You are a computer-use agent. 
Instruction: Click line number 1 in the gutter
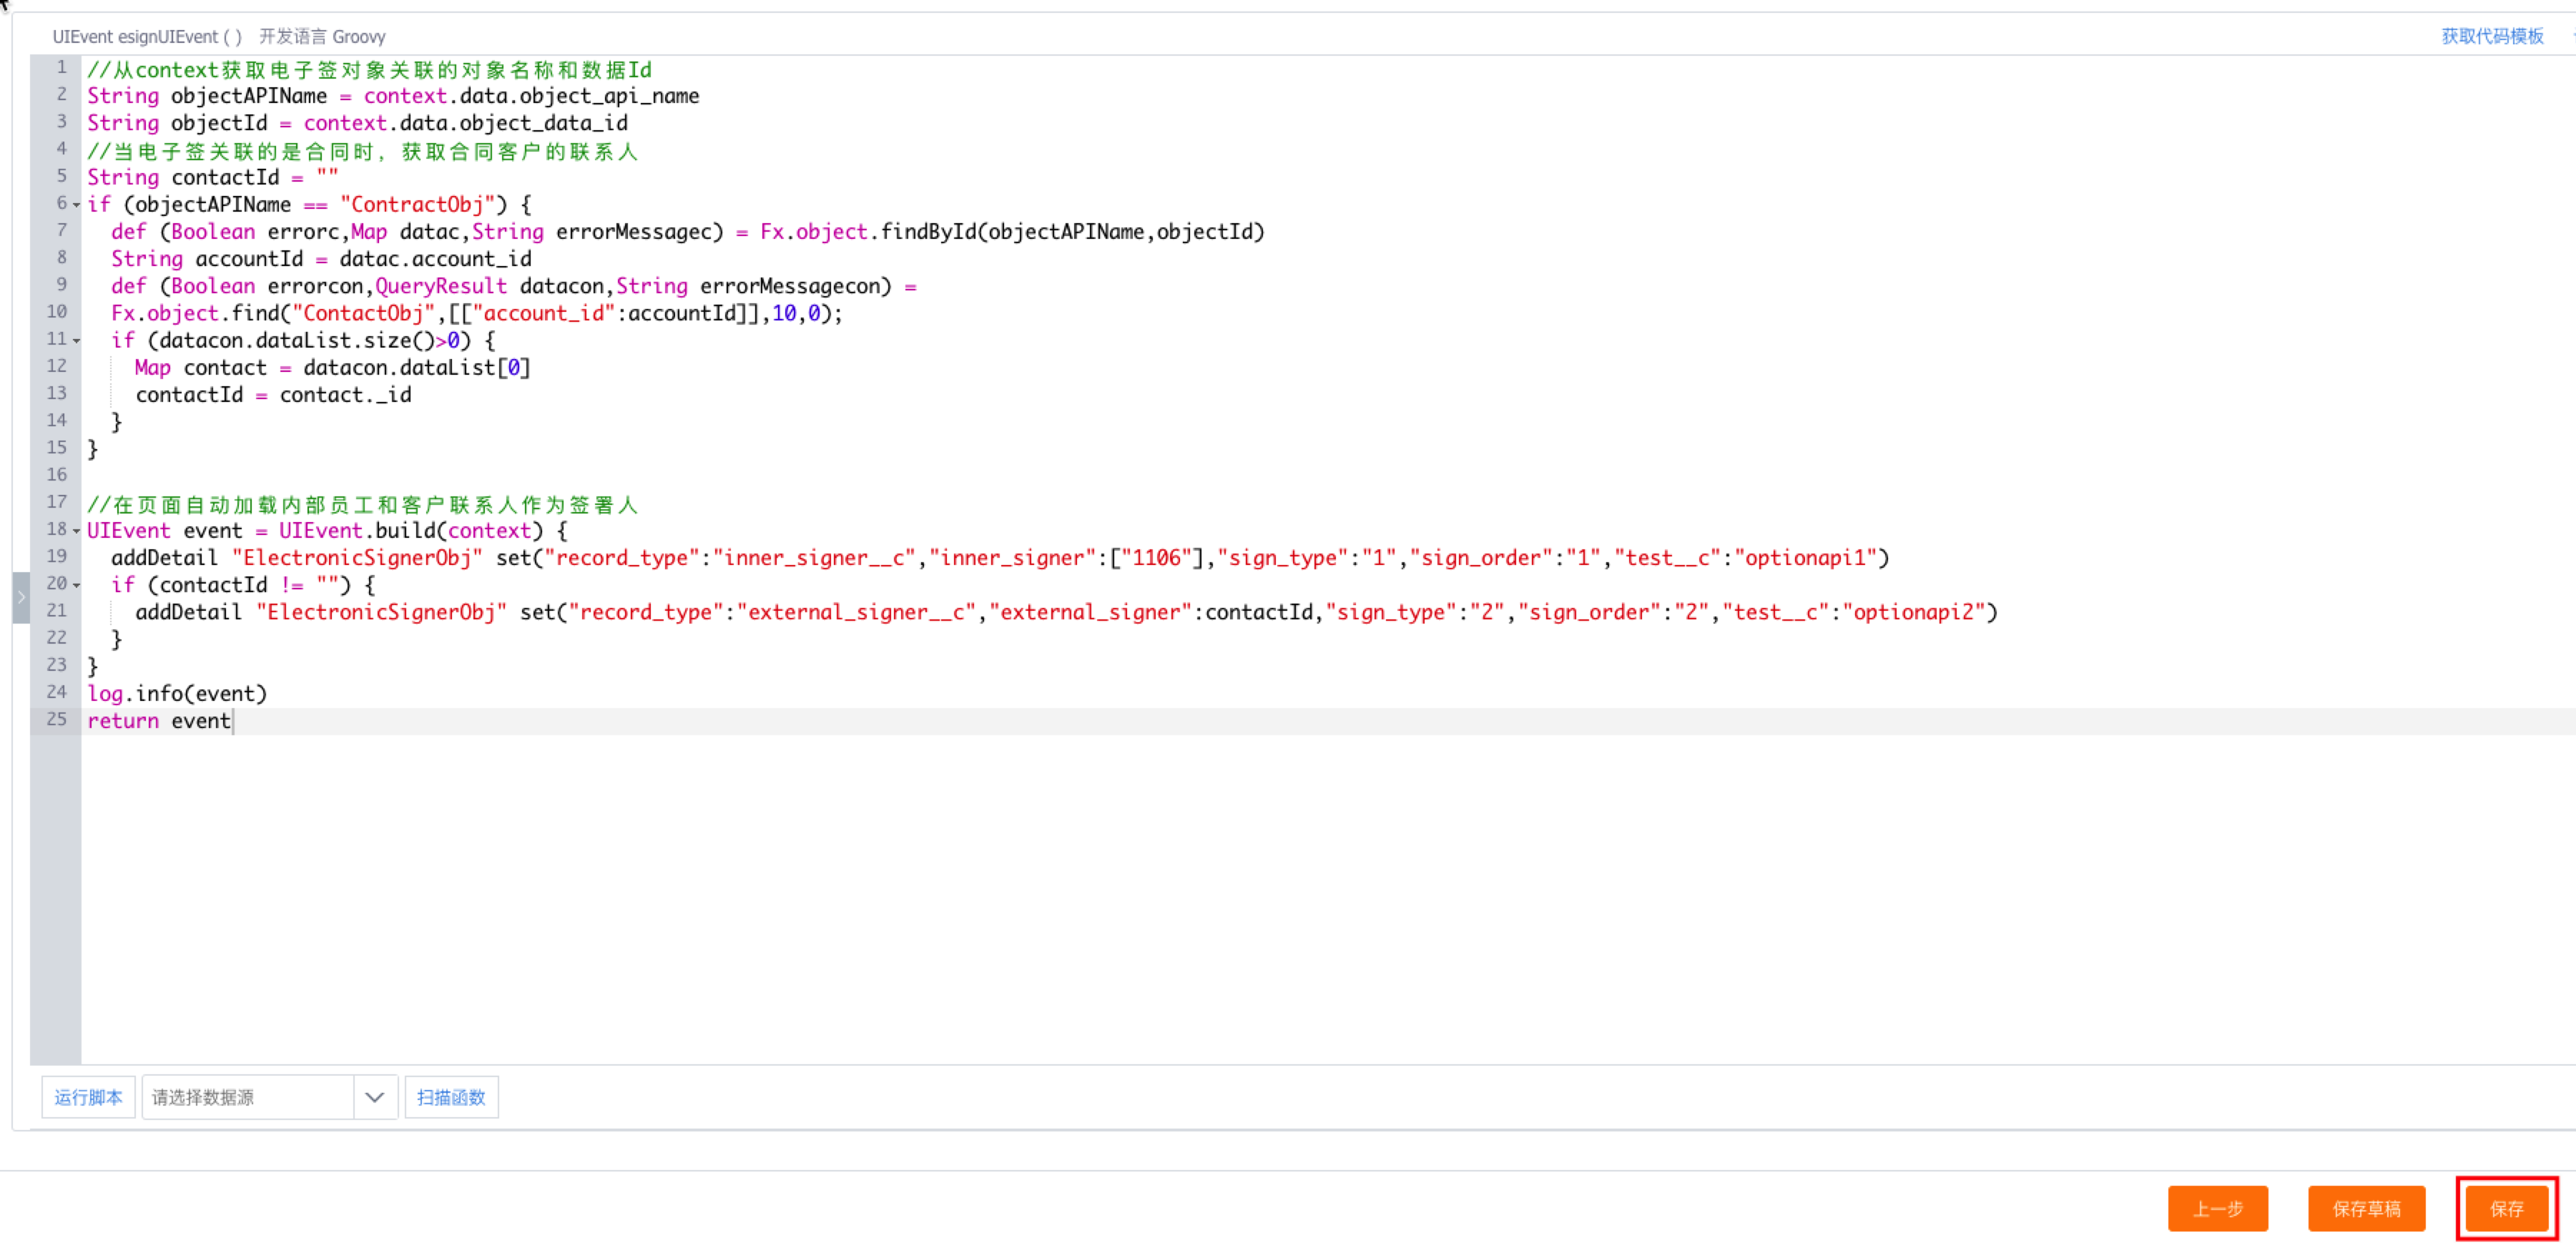61,67
